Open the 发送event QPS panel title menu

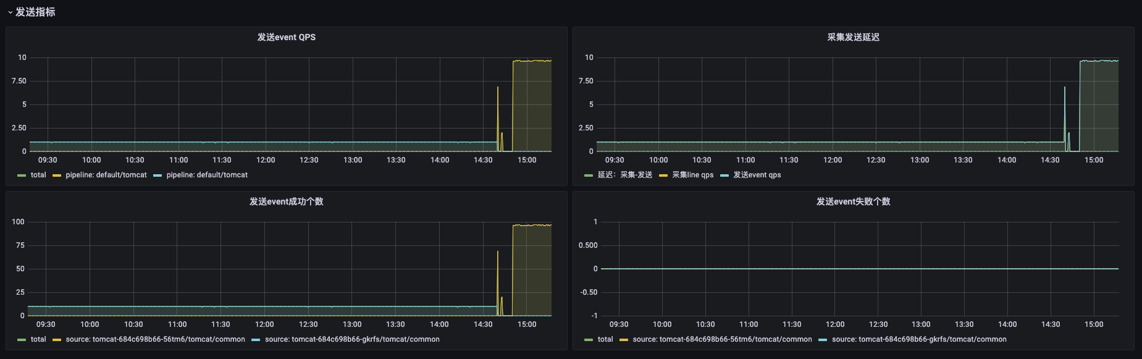coord(286,37)
